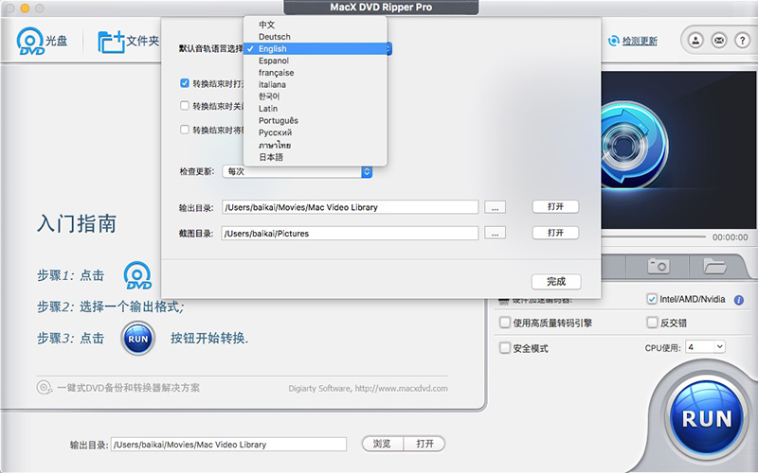Click the bottom 输出目录 path field
Viewport: 758px width, 473px height.
click(x=228, y=445)
